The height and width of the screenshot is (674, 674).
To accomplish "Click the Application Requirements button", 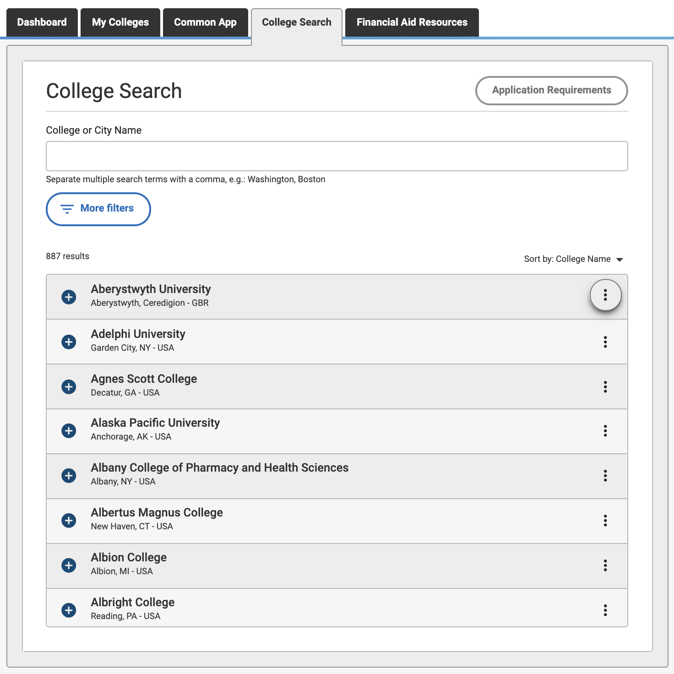I will click(551, 90).
